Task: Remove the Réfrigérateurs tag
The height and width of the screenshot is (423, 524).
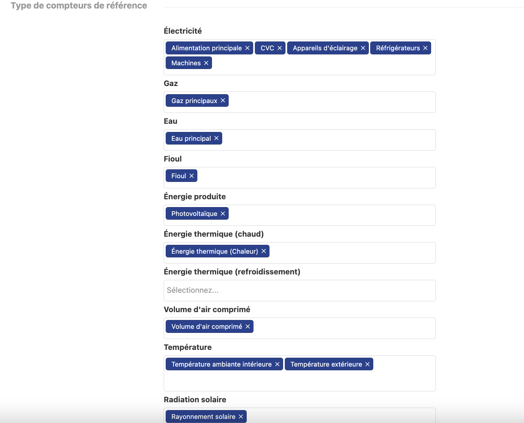Action: 425,48
